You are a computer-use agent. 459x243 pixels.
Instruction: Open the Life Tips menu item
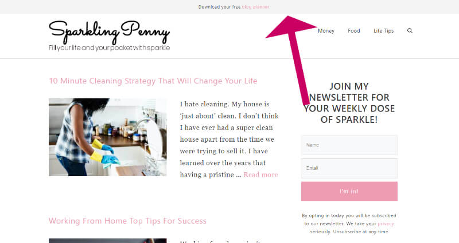click(383, 31)
